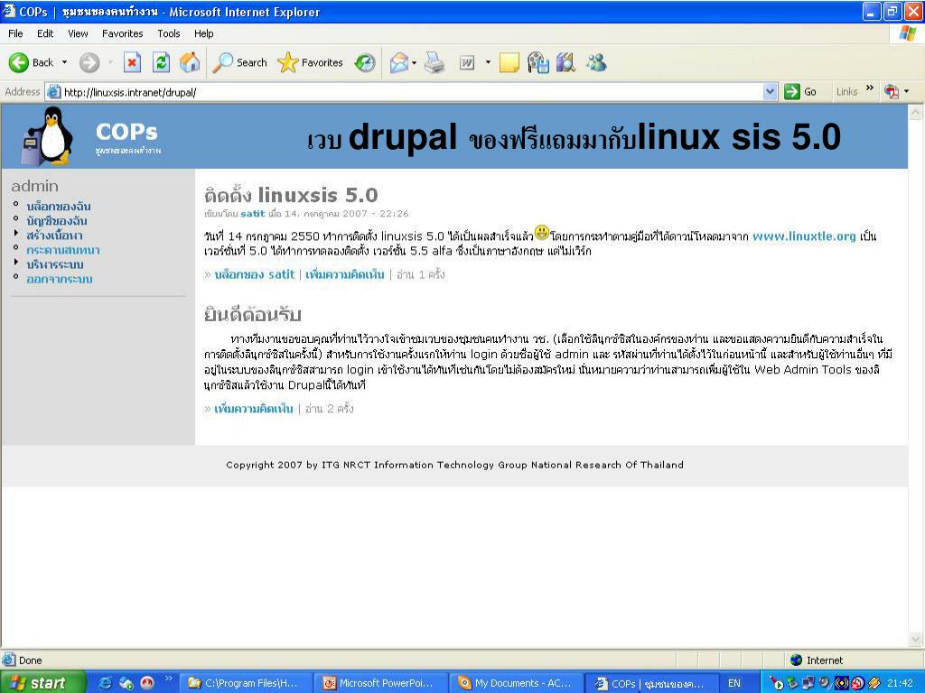Stop page loading with red X icon
Screen dimensions: 925x693
coord(132,62)
